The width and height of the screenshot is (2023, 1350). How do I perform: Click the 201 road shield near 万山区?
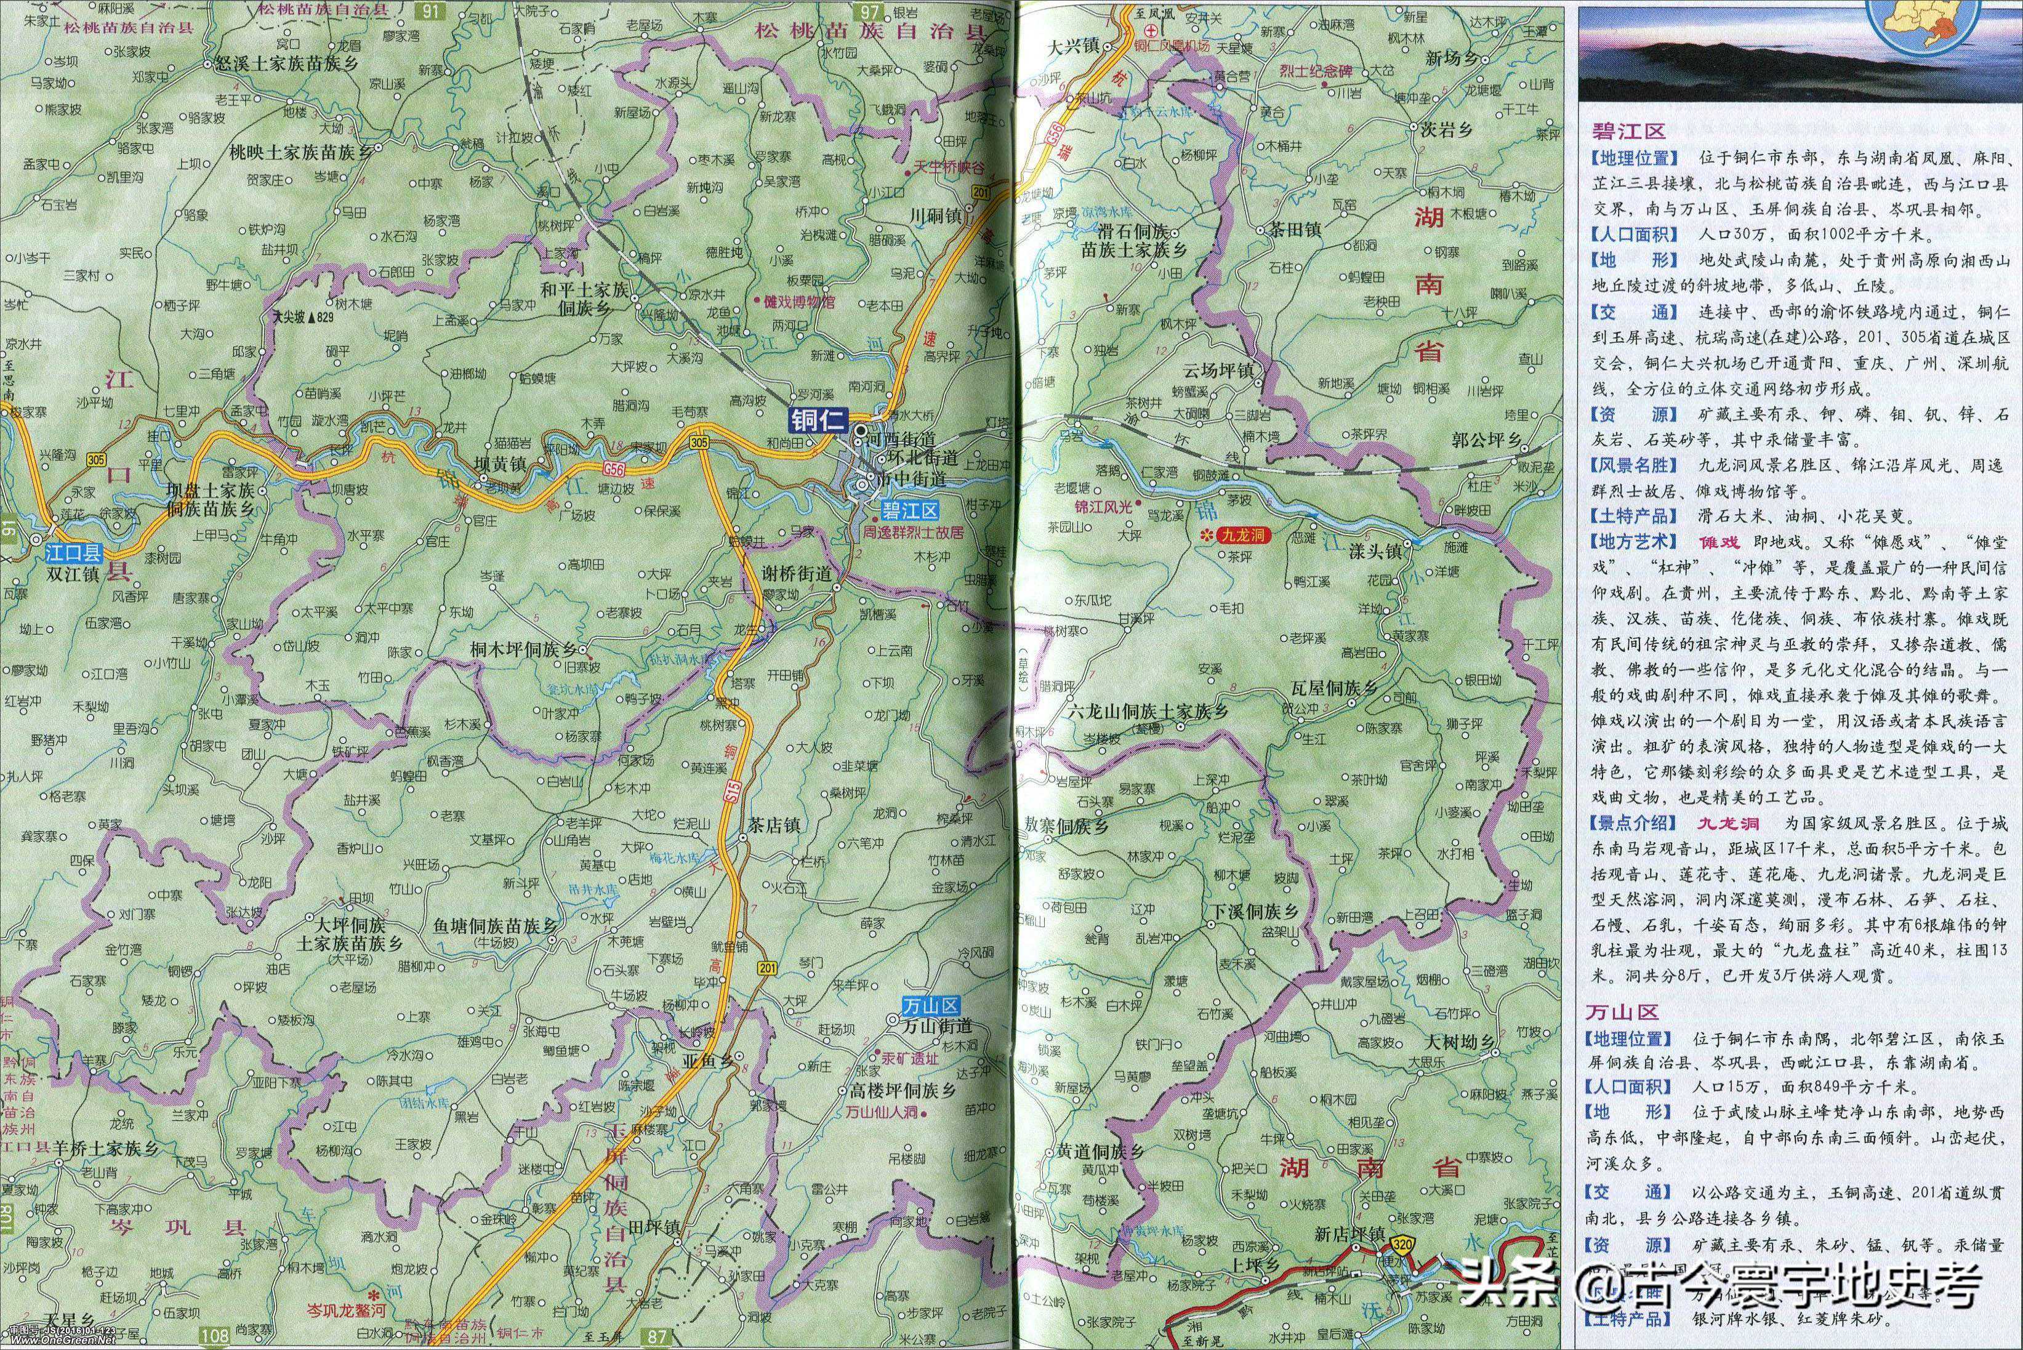[x=767, y=967]
